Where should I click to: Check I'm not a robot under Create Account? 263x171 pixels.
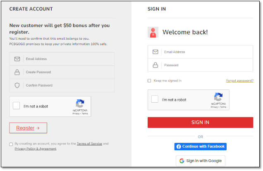pos(17,106)
